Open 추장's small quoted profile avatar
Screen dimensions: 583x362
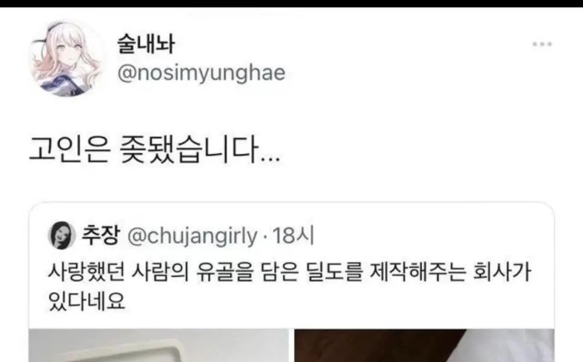pyautogui.click(x=60, y=235)
